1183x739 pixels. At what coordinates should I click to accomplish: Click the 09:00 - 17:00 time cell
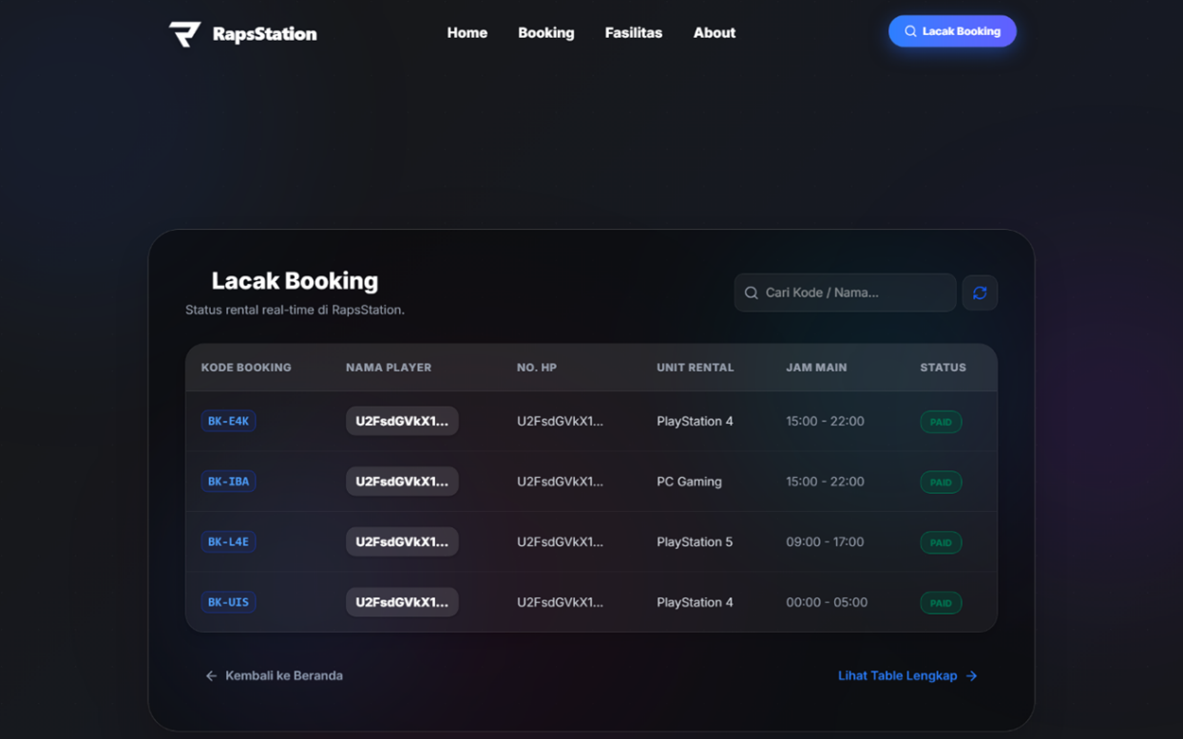click(x=825, y=541)
